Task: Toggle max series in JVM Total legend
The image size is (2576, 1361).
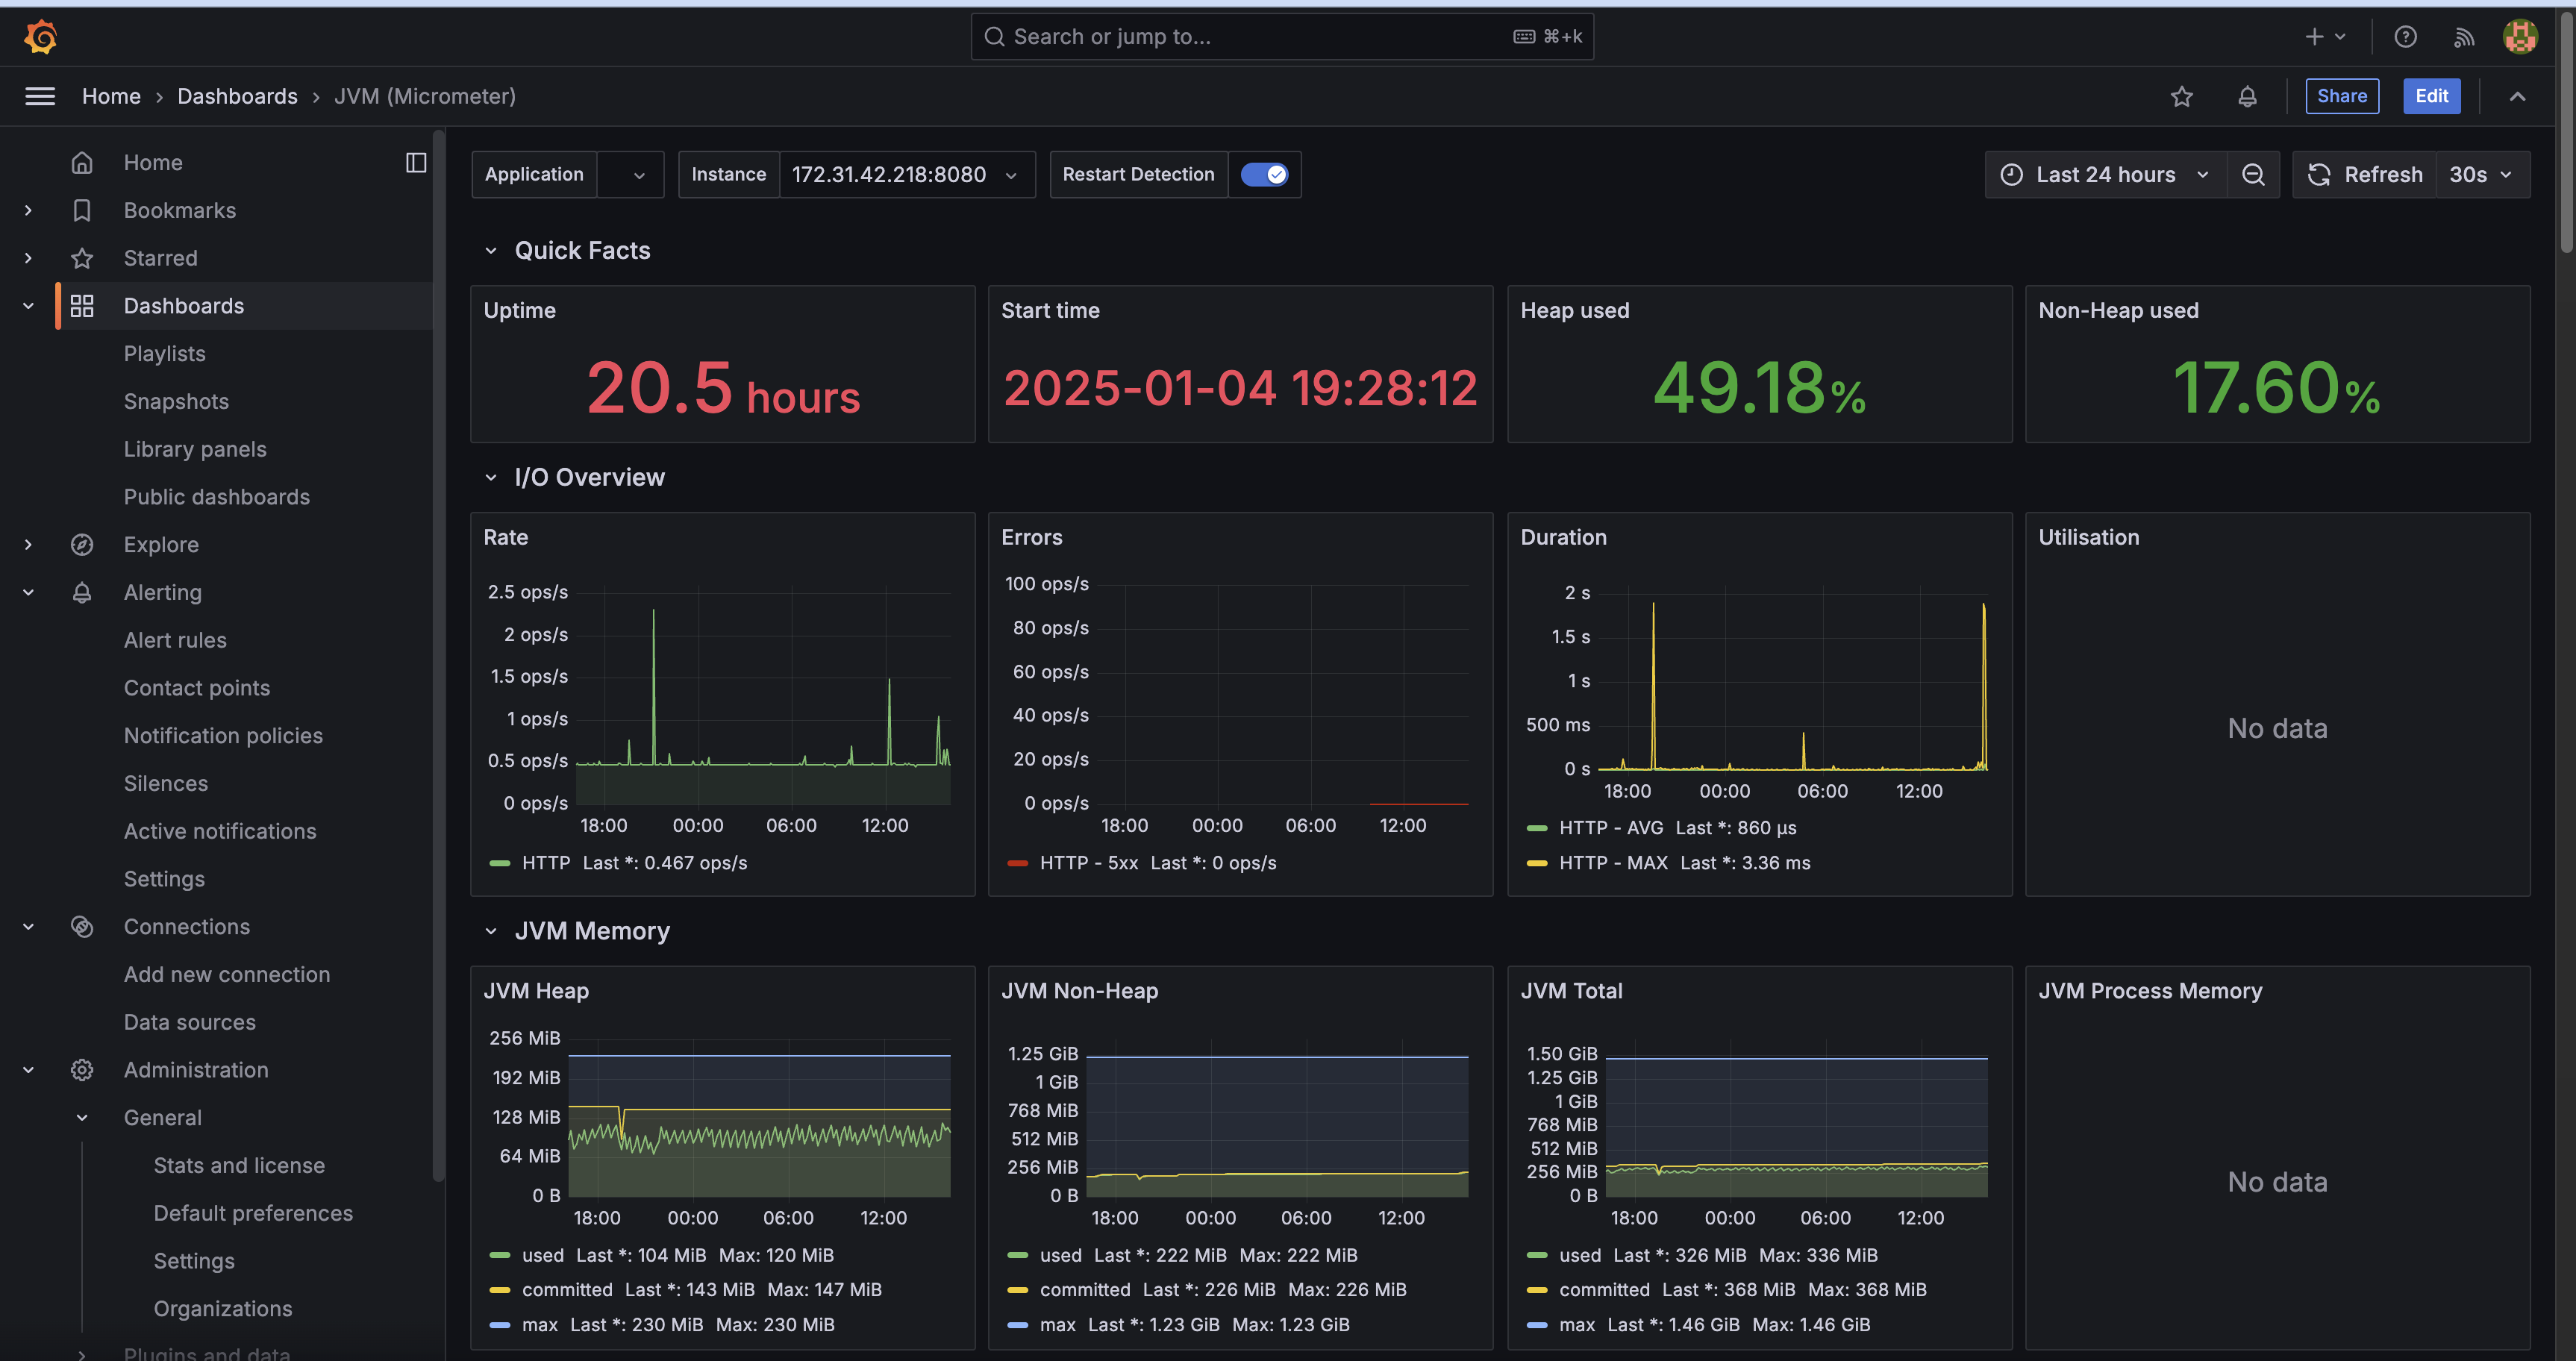Action: pyautogui.click(x=1576, y=1324)
